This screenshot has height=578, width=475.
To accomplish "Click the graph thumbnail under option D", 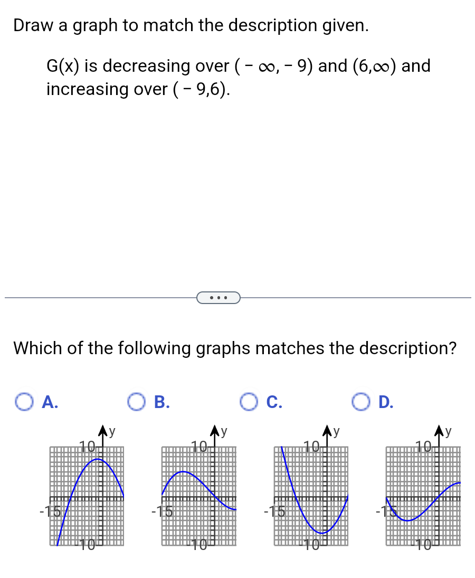I will pyautogui.click(x=423, y=495).
